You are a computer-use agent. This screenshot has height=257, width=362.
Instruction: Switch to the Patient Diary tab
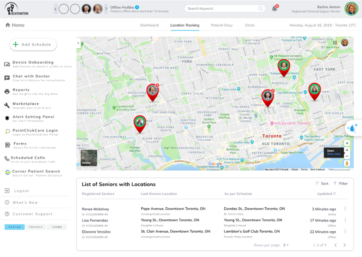222,25
